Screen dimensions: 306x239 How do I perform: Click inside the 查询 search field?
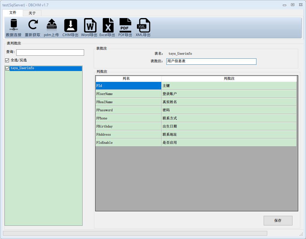pos(50,52)
